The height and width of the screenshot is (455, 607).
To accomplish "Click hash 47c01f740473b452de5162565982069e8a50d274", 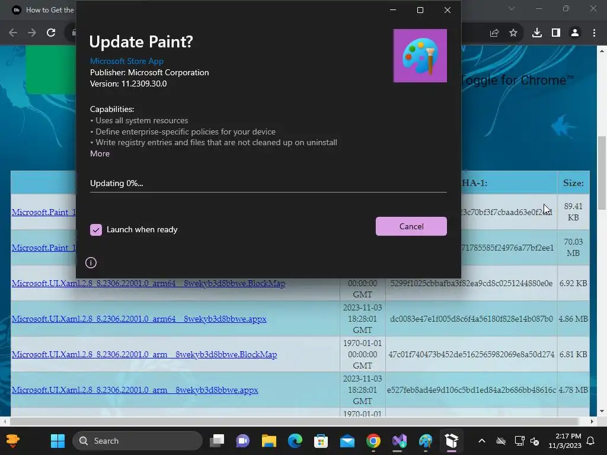I will 471,354.
